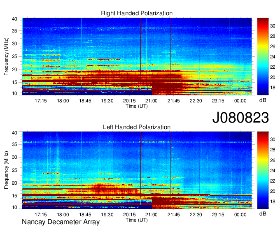Click the 26 dB label on top colorbar
Image resolution: width=280 pixels, height=227 pixels.
(x=273, y=47)
